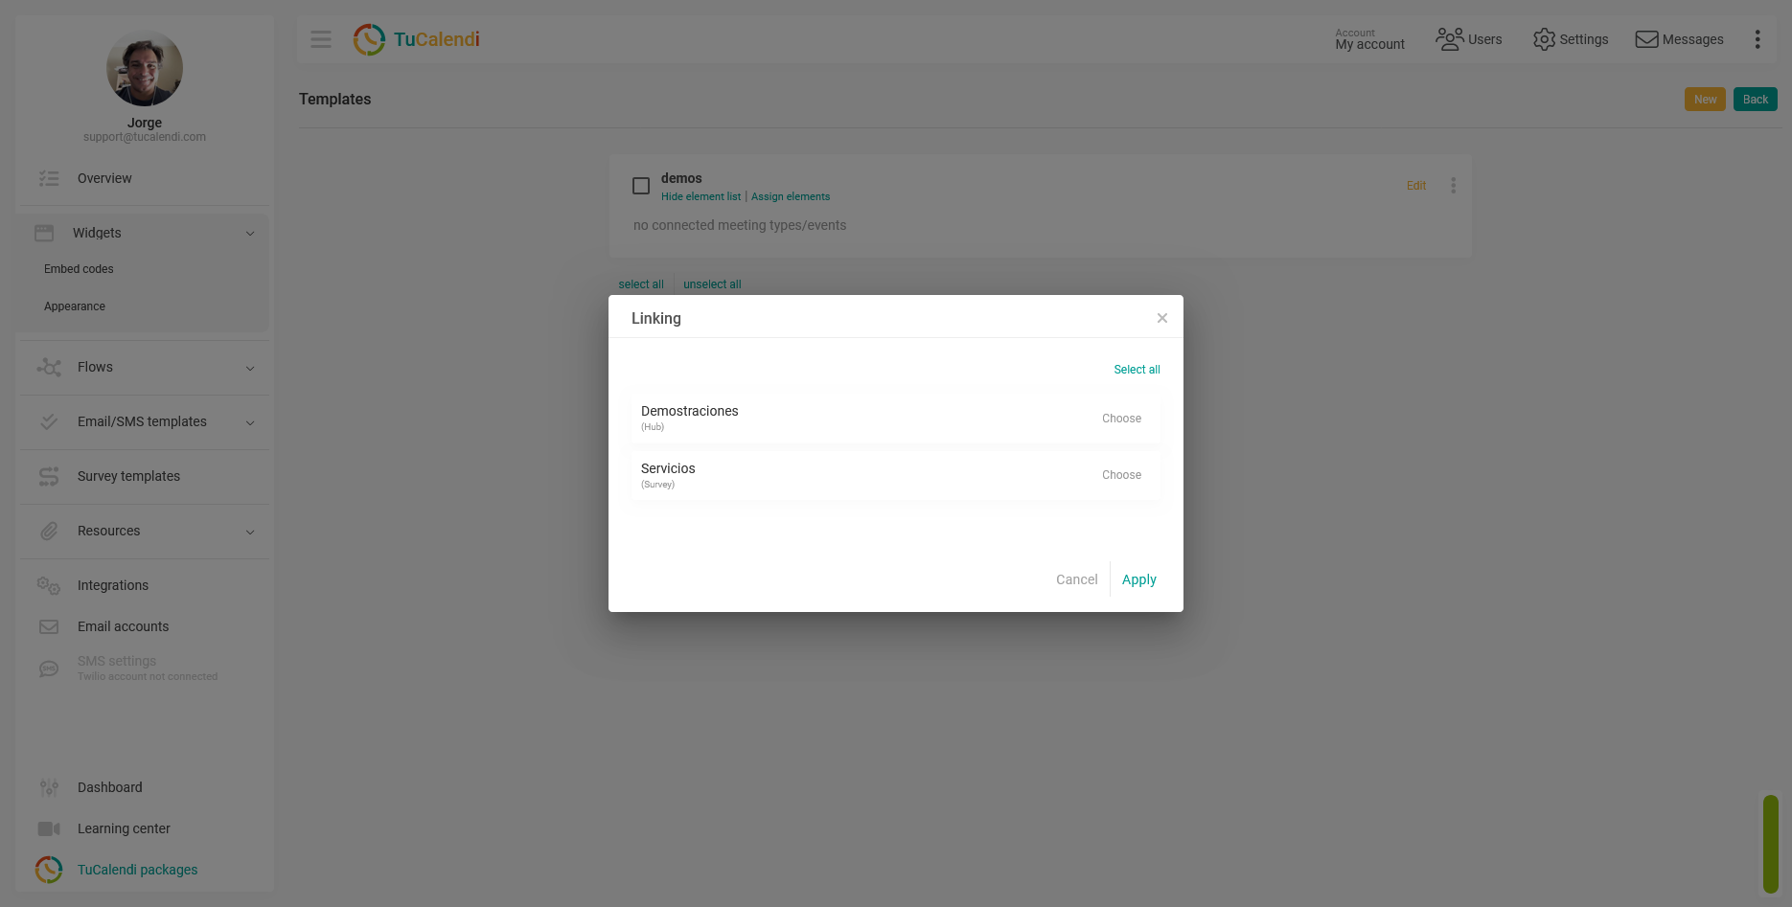This screenshot has width=1792, height=907.
Task: Open Settings gear icon
Action: point(1544,39)
